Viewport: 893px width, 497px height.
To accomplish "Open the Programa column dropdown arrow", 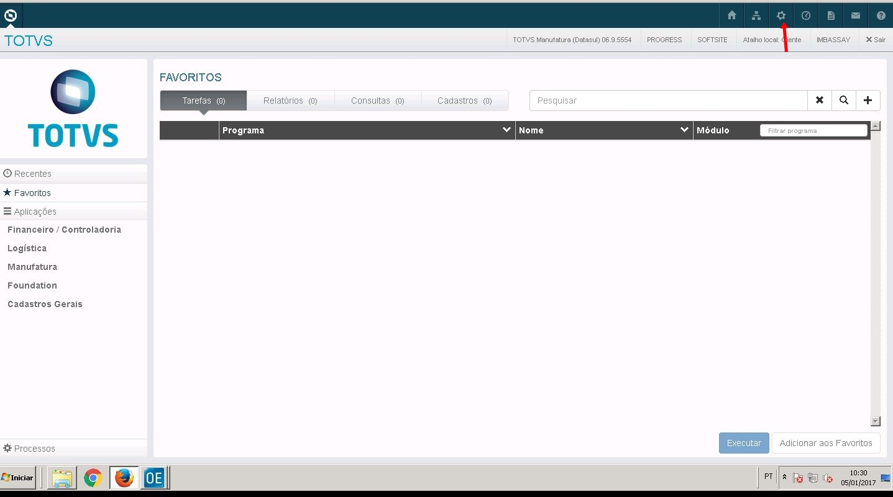I will [506, 130].
